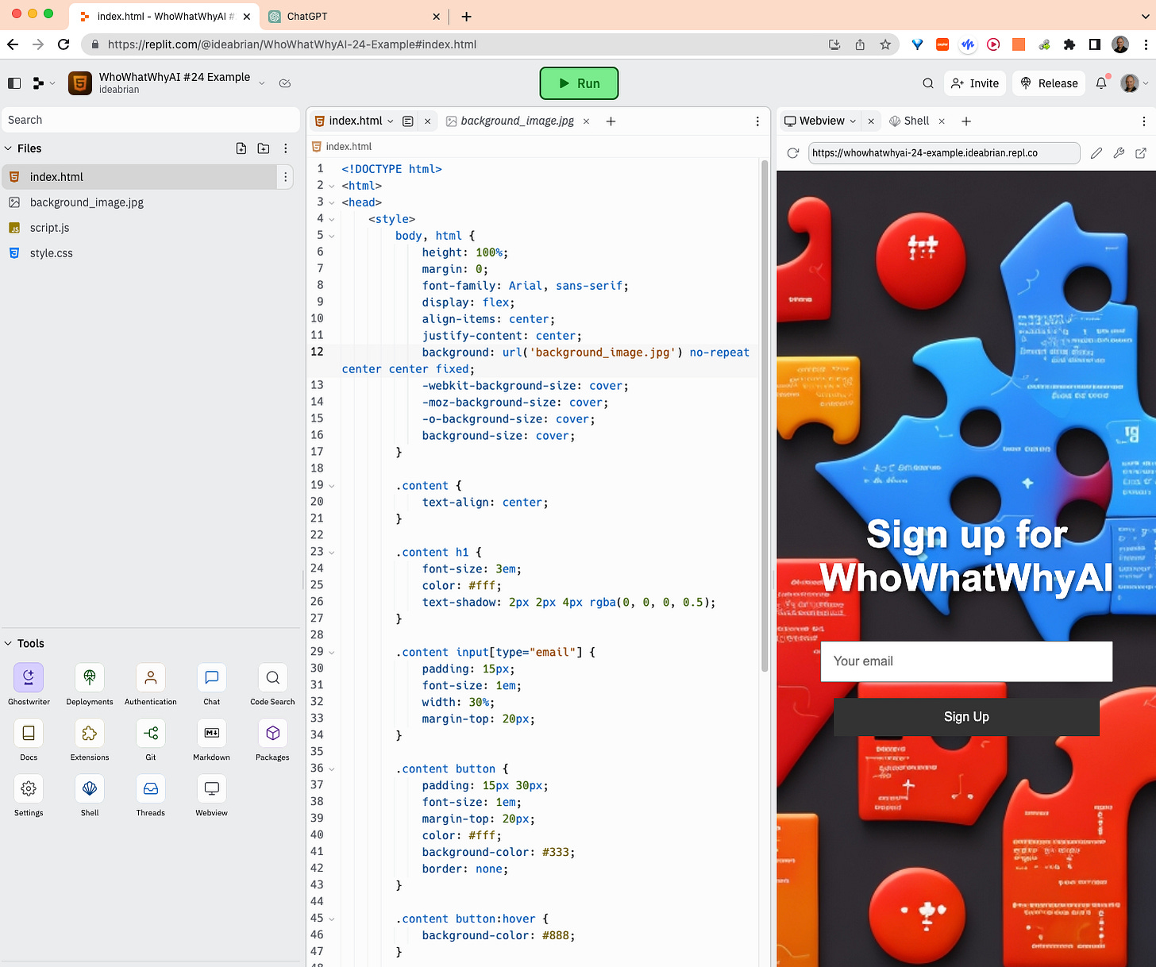Fold the code at line 29

pos(332,652)
